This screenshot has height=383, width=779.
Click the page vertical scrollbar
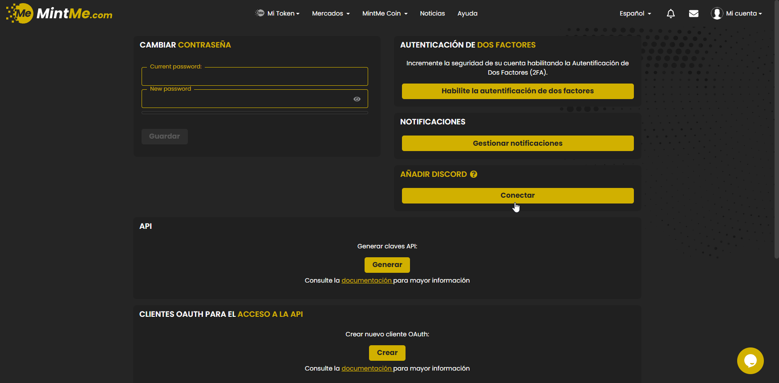tap(776, 133)
